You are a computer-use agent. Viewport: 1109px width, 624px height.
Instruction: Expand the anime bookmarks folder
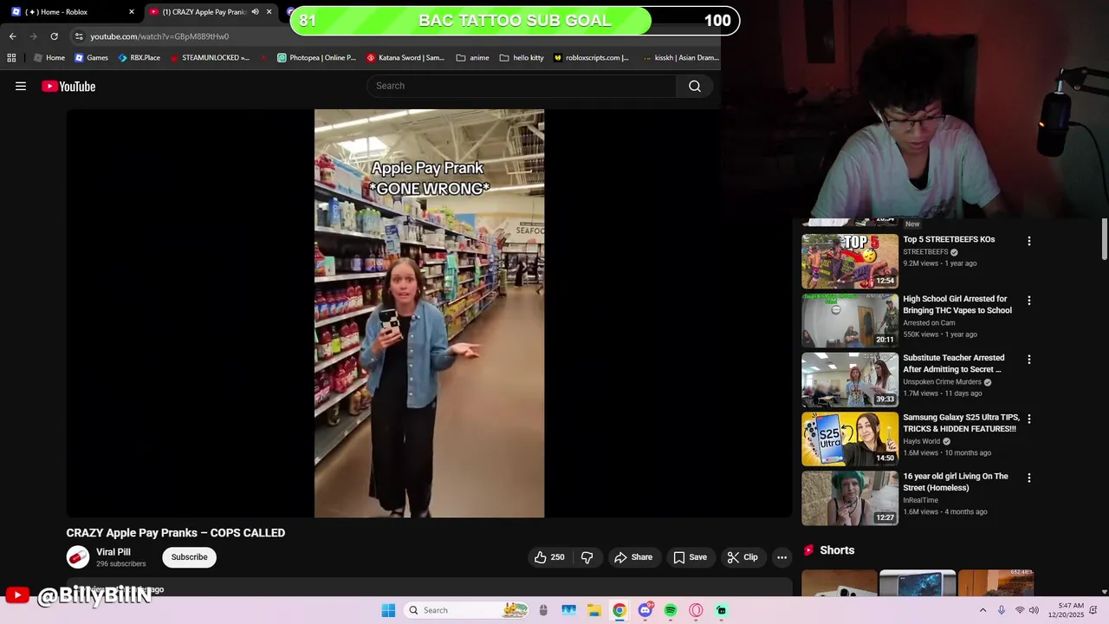pyautogui.click(x=473, y=58)
